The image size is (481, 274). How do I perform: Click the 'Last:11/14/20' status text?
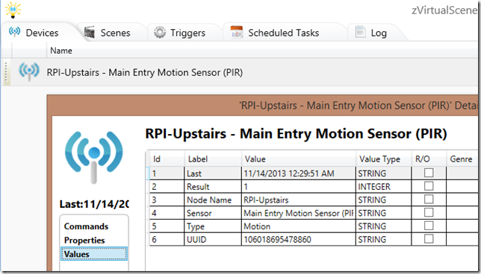point(94,204)
